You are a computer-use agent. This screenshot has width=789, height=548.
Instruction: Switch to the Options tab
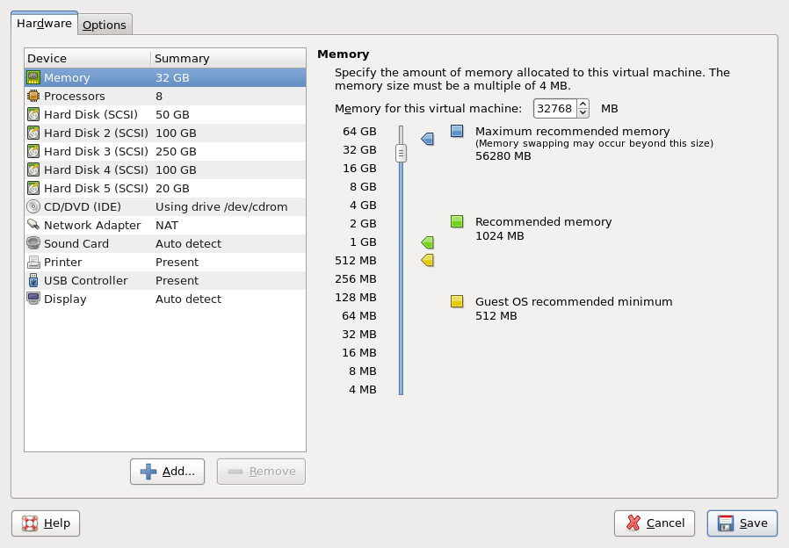[105, 25]
